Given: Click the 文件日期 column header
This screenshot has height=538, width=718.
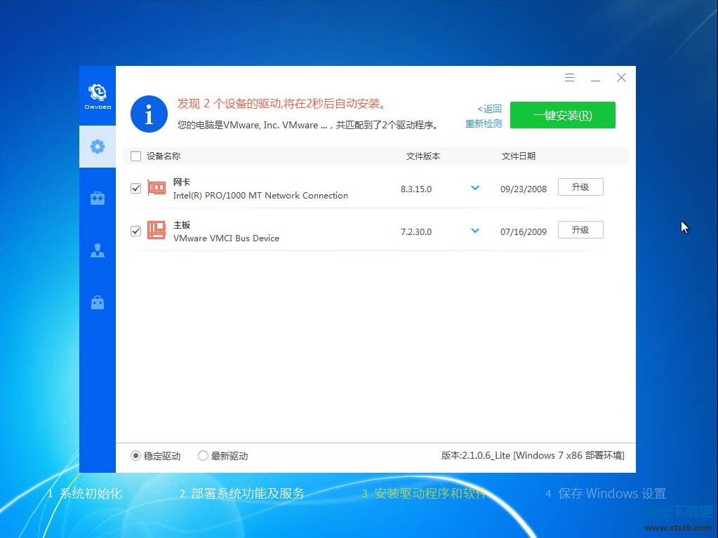Looking at the screenshot, I should click(519, 156).
